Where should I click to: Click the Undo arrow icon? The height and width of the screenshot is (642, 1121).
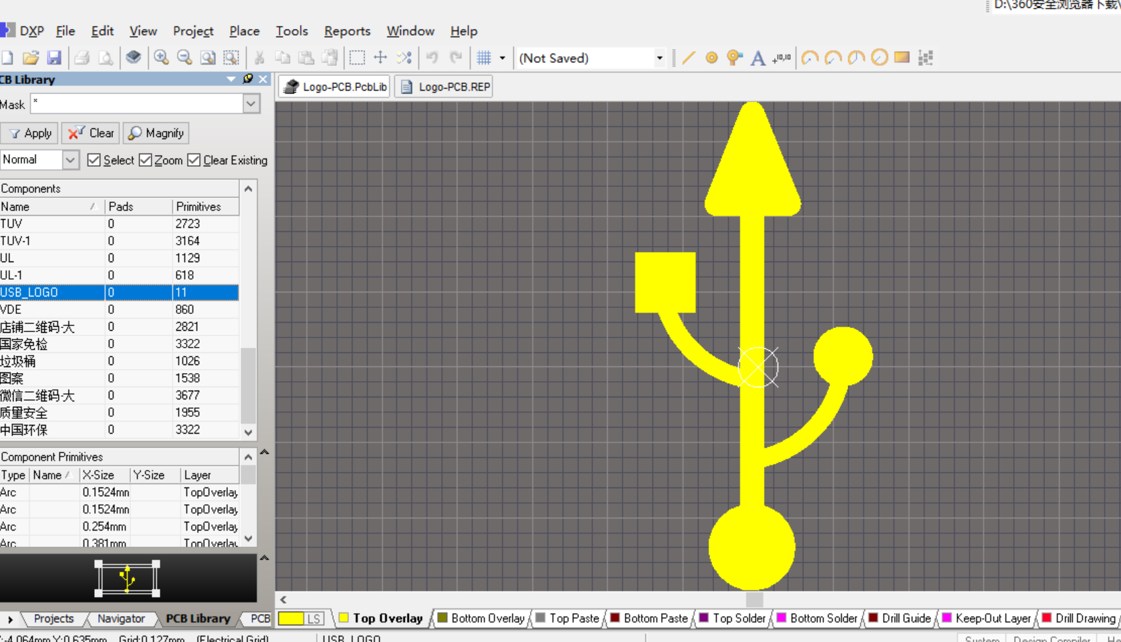[432, 58]
